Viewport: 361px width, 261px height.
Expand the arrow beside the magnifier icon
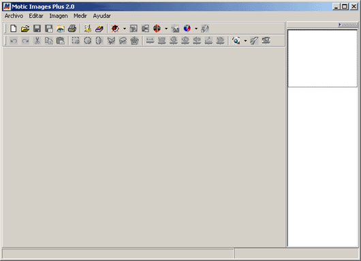click(x=245, y=41)
